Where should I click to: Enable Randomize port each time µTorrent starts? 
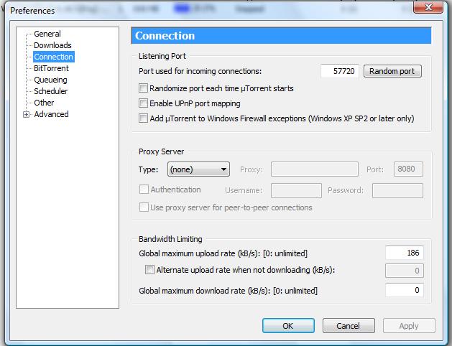click(x=143, y=88)
